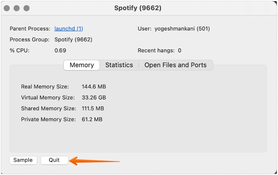278x175 pixels.
Task: Open the launchd (1) parent process link
Action: (x=69, y=29)
